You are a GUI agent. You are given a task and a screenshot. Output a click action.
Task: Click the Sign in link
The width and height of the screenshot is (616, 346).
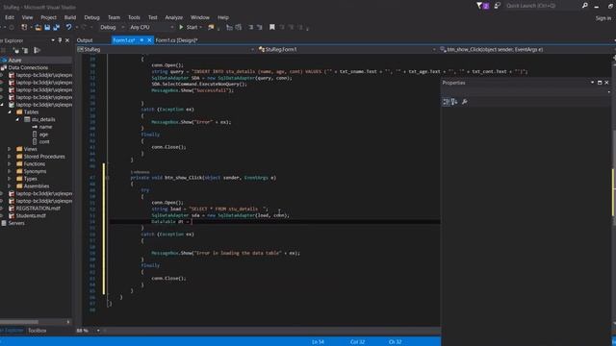[603, 18]
